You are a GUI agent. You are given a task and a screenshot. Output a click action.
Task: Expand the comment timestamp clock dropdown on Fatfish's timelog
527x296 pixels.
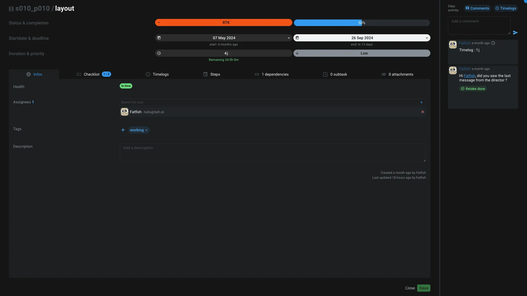[x=493, y=43]
